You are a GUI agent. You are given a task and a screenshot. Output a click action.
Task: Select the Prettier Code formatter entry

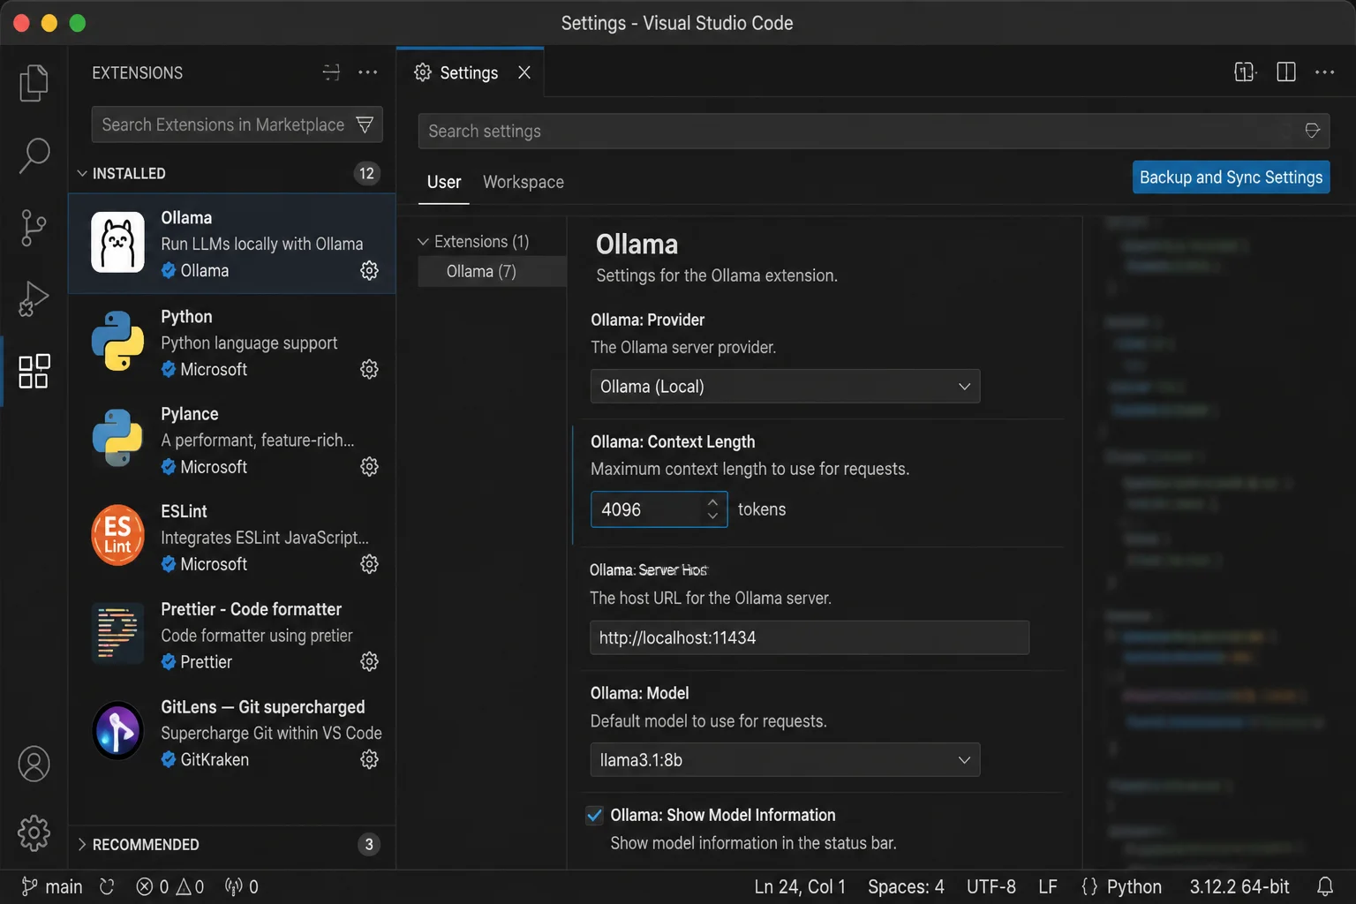pos(231,635)
